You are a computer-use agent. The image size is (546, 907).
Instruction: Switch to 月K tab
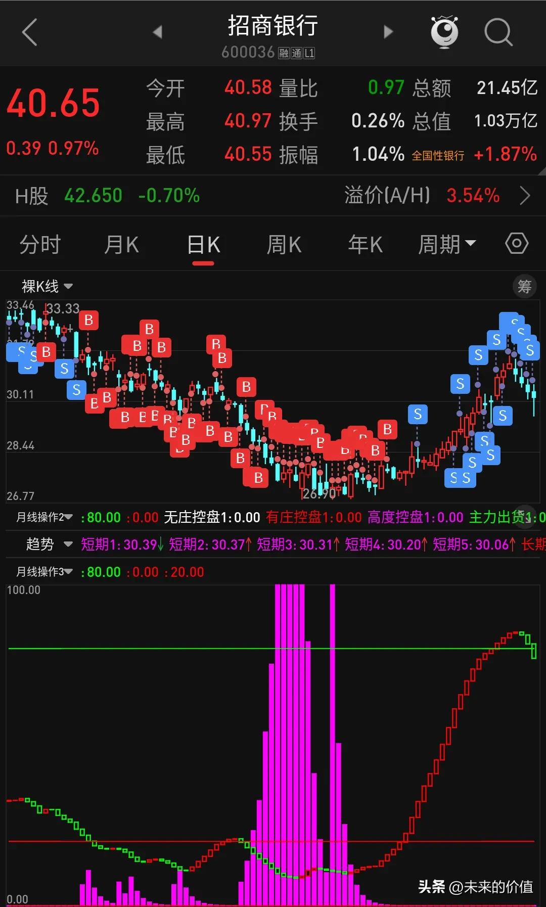[x=121, y=245]
